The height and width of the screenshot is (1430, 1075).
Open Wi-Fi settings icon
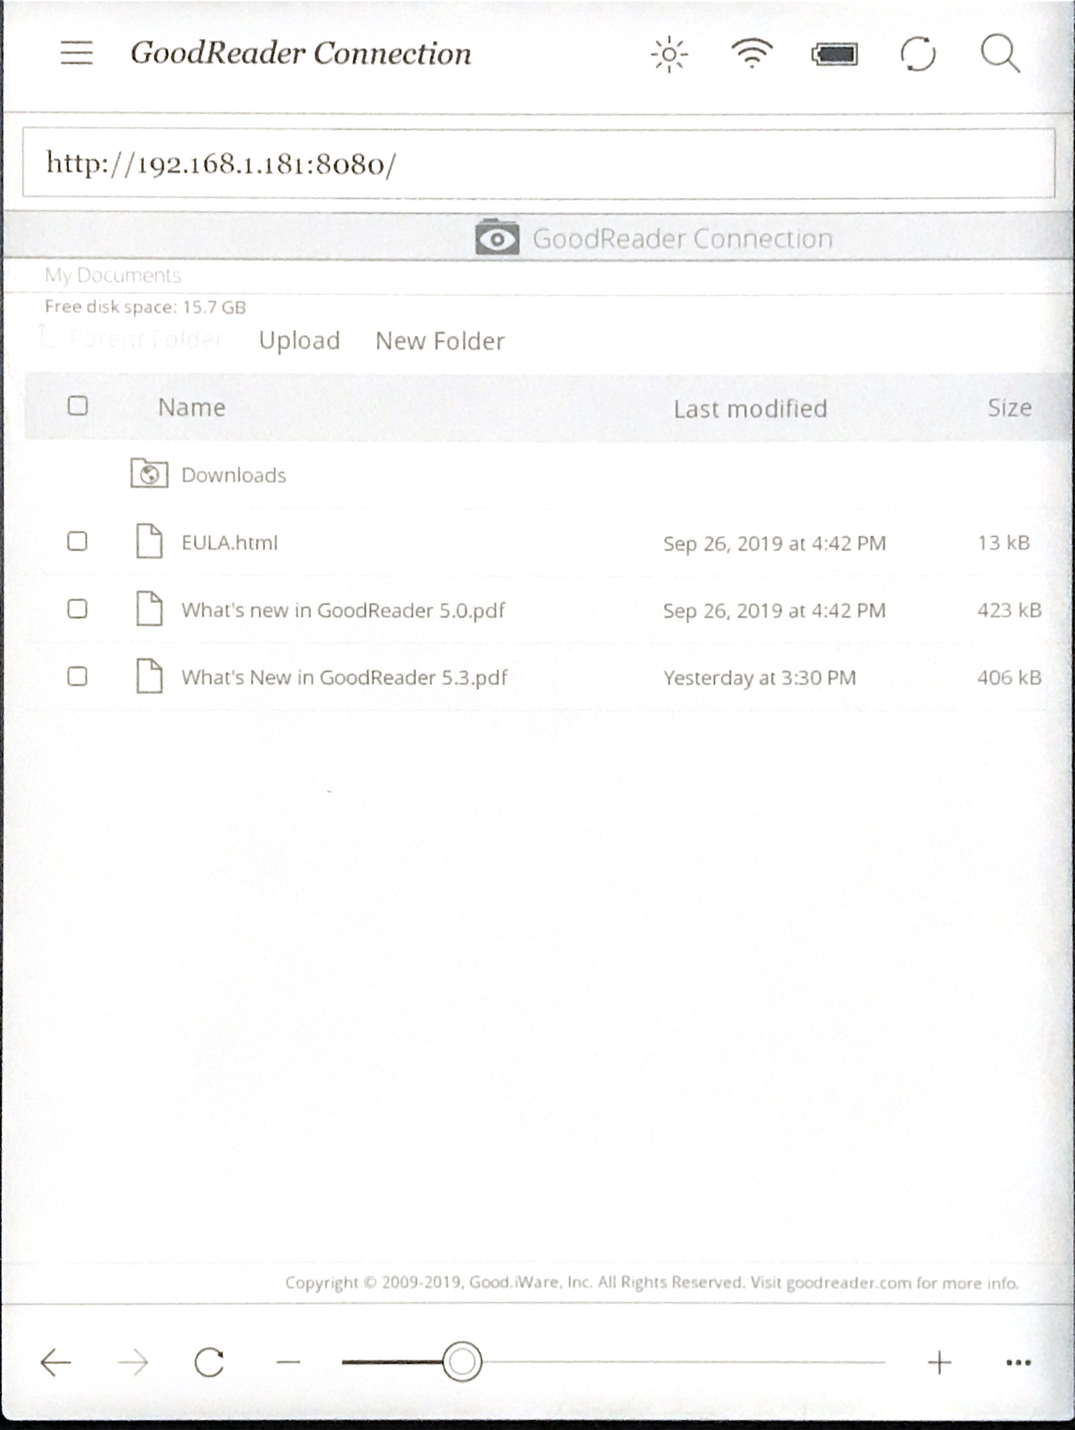(x=752, y=53)
